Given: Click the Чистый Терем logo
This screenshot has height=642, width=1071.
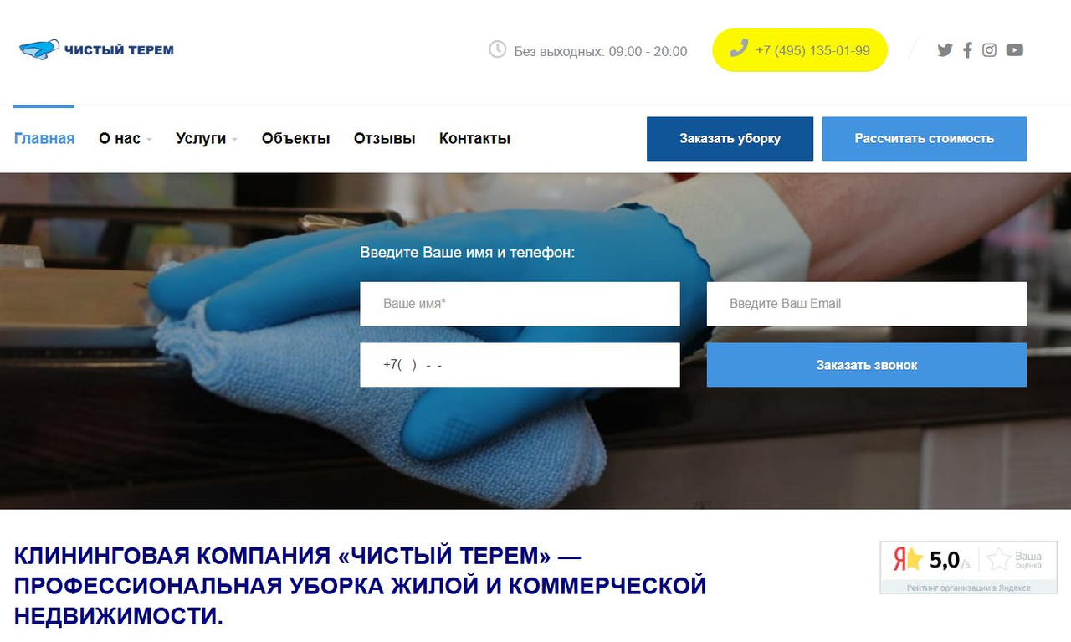Looking at the screenshot, I should pos(96,49).
